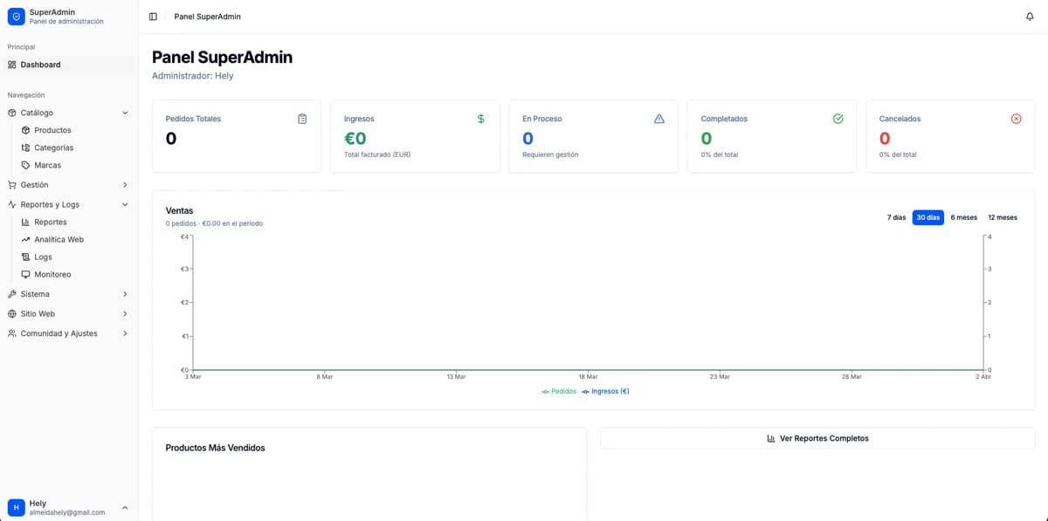This screenshot has height=521, width=1048.
Task: Toggle the Ingresos (€) series legend
Action: tap(605, 391)
